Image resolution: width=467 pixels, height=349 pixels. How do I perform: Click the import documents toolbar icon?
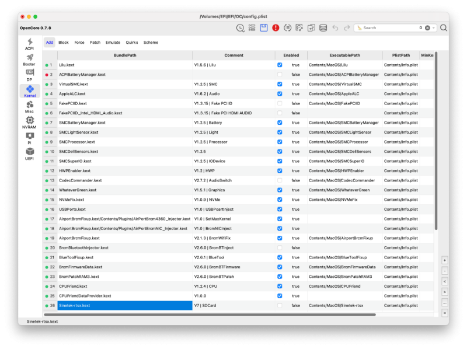point(311,28)
